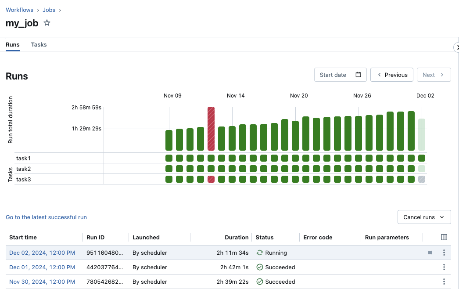459x289 pixels.
Task: Open the column settings icon in table header
Action: click(x=444, y=237)
